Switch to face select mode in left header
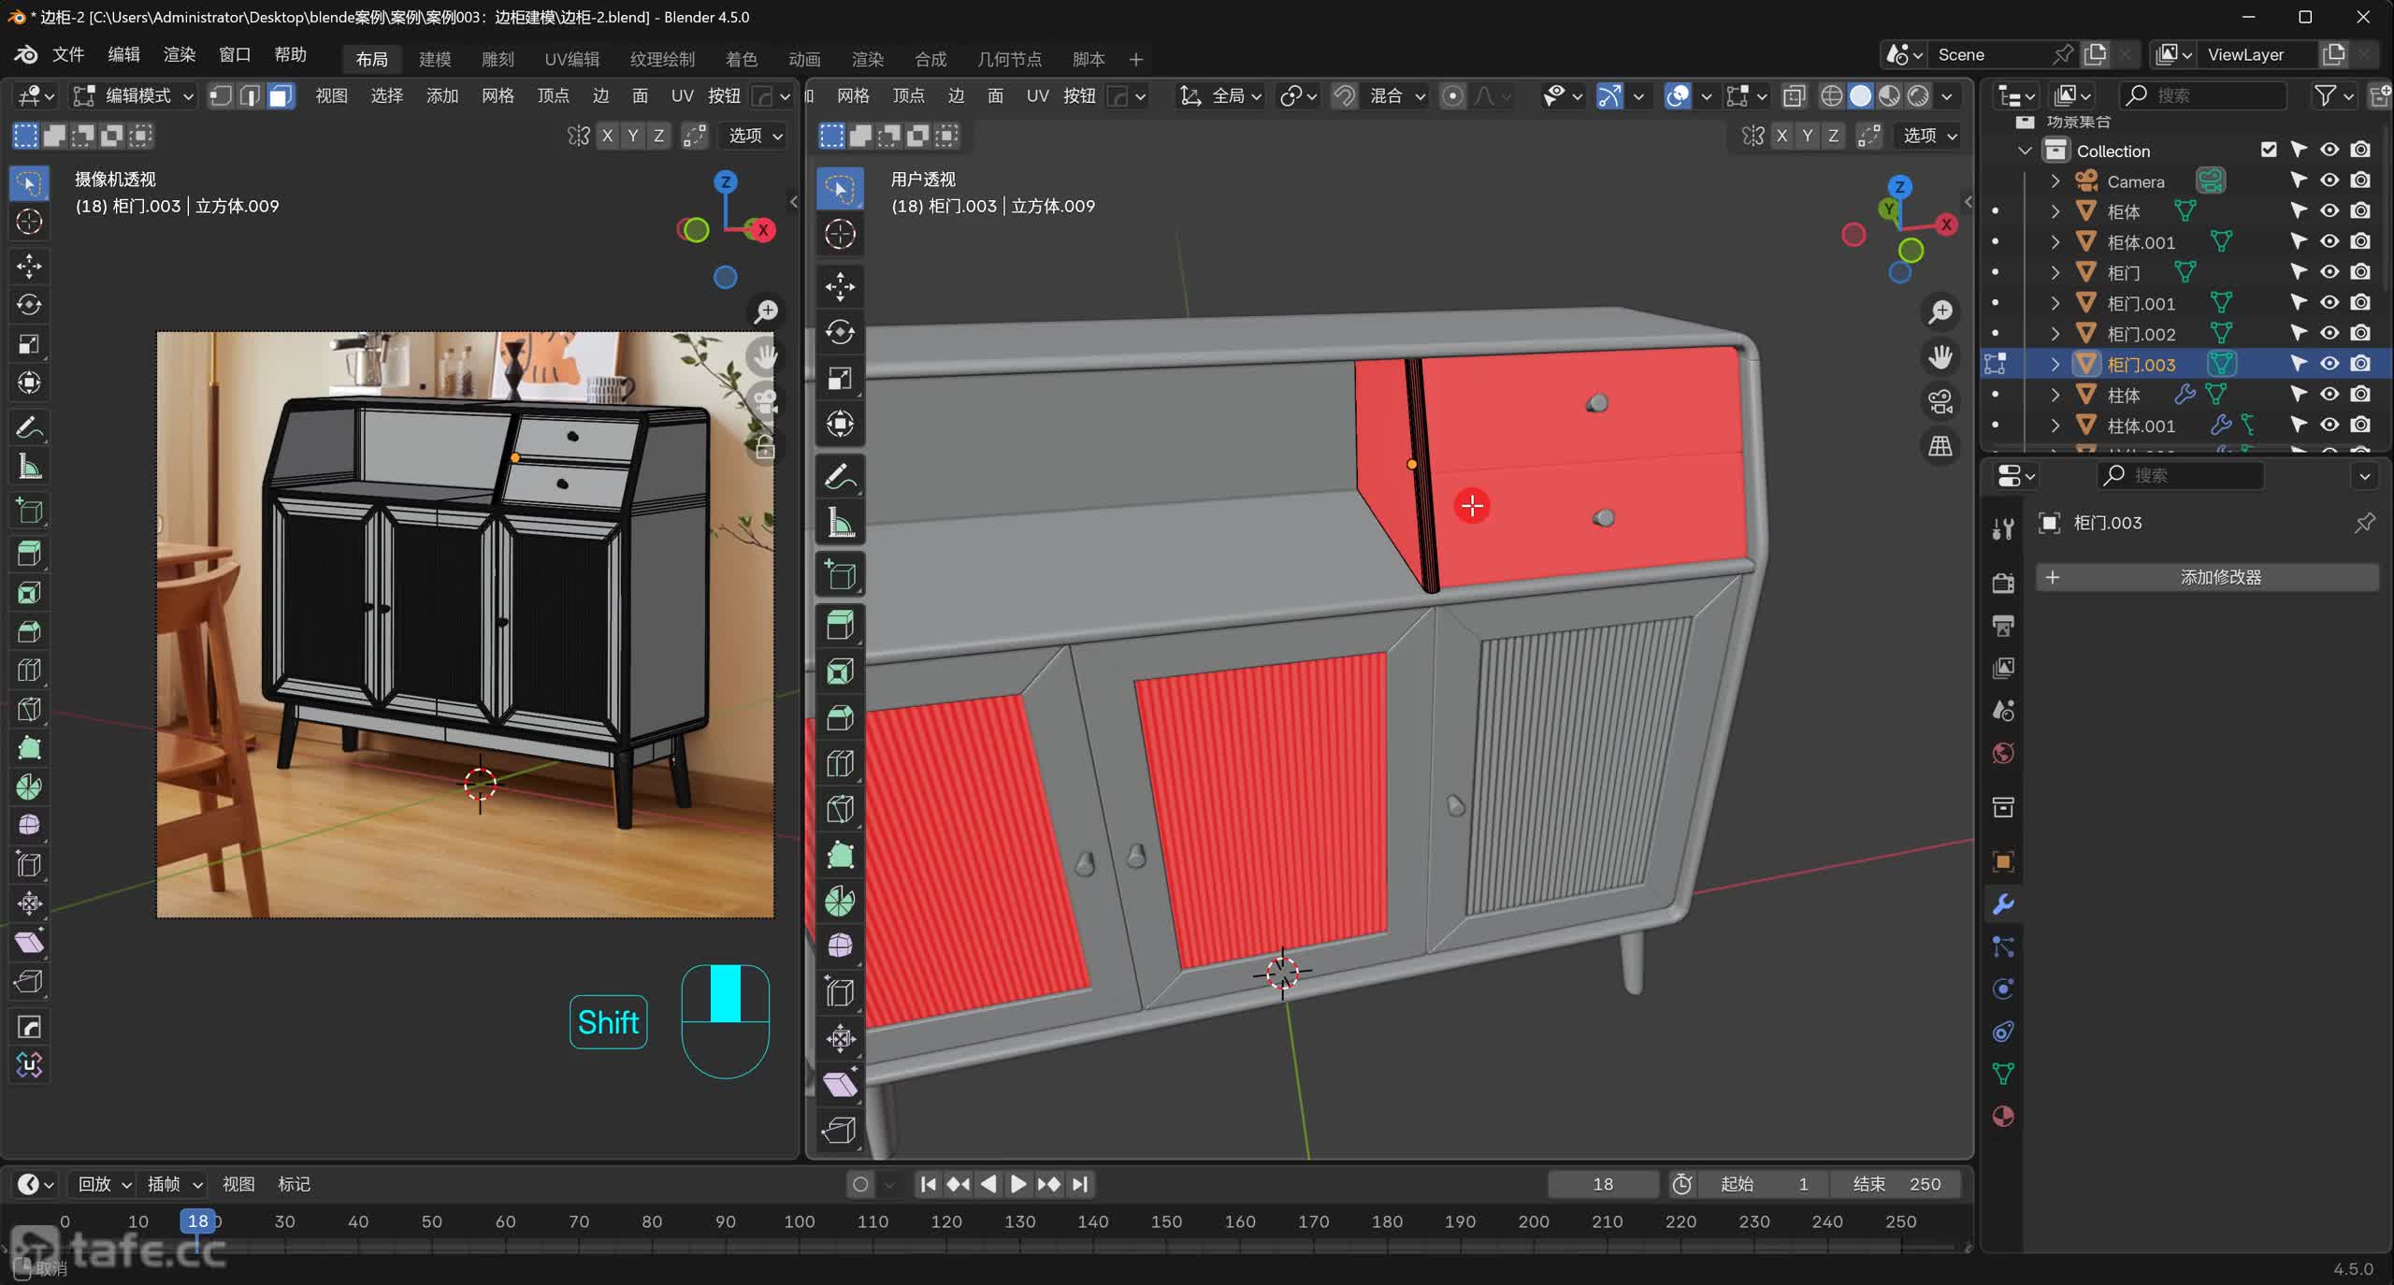 pyautogui.click(x=281, y=95)
